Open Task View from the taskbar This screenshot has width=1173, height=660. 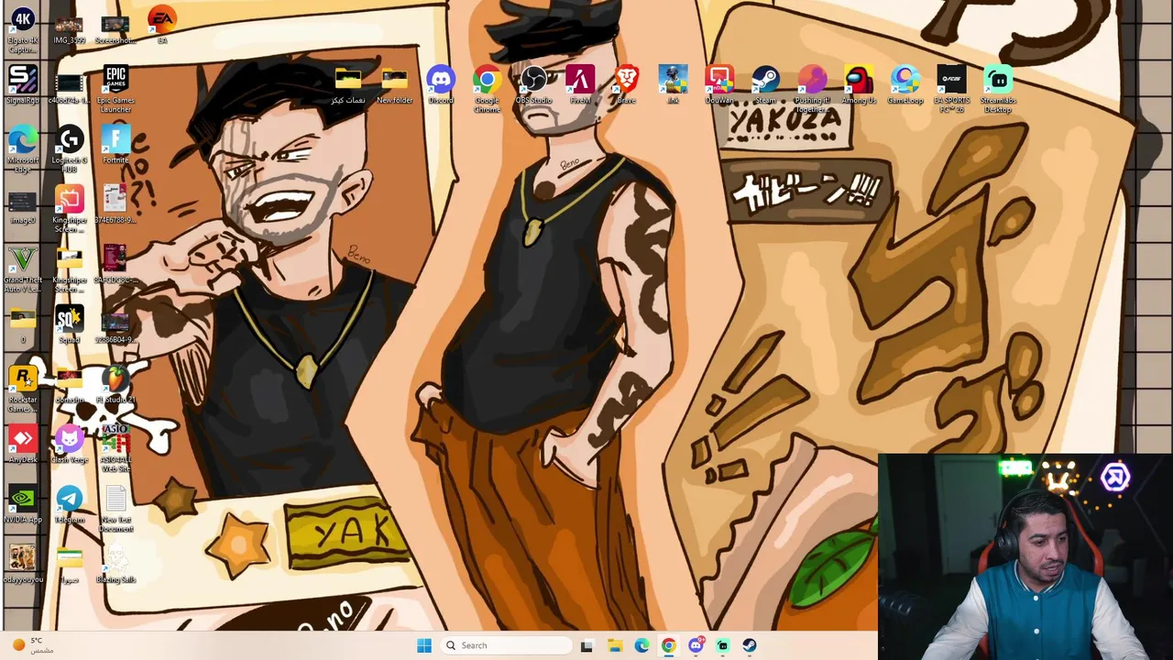pyautogui.click(x=586, y=645)
